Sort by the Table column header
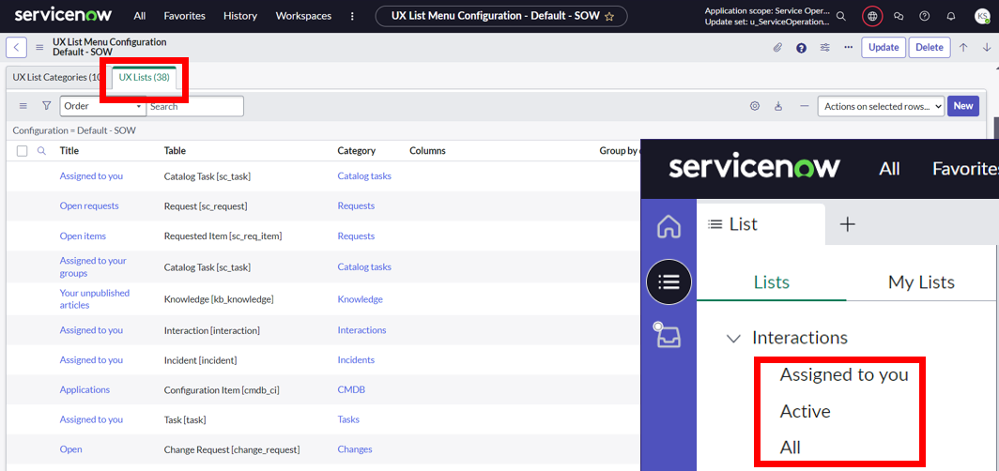 [x=175, y=151]
